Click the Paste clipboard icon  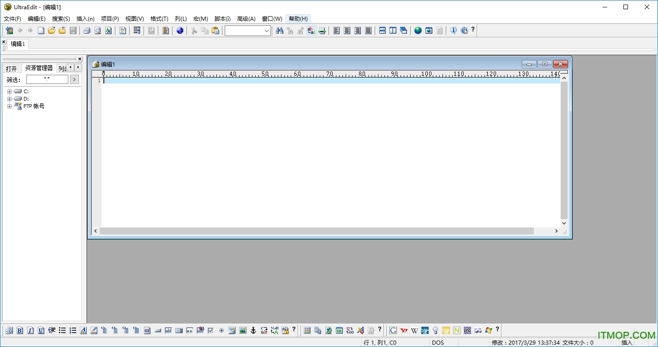pyautogui.click(x=215, y=30)
